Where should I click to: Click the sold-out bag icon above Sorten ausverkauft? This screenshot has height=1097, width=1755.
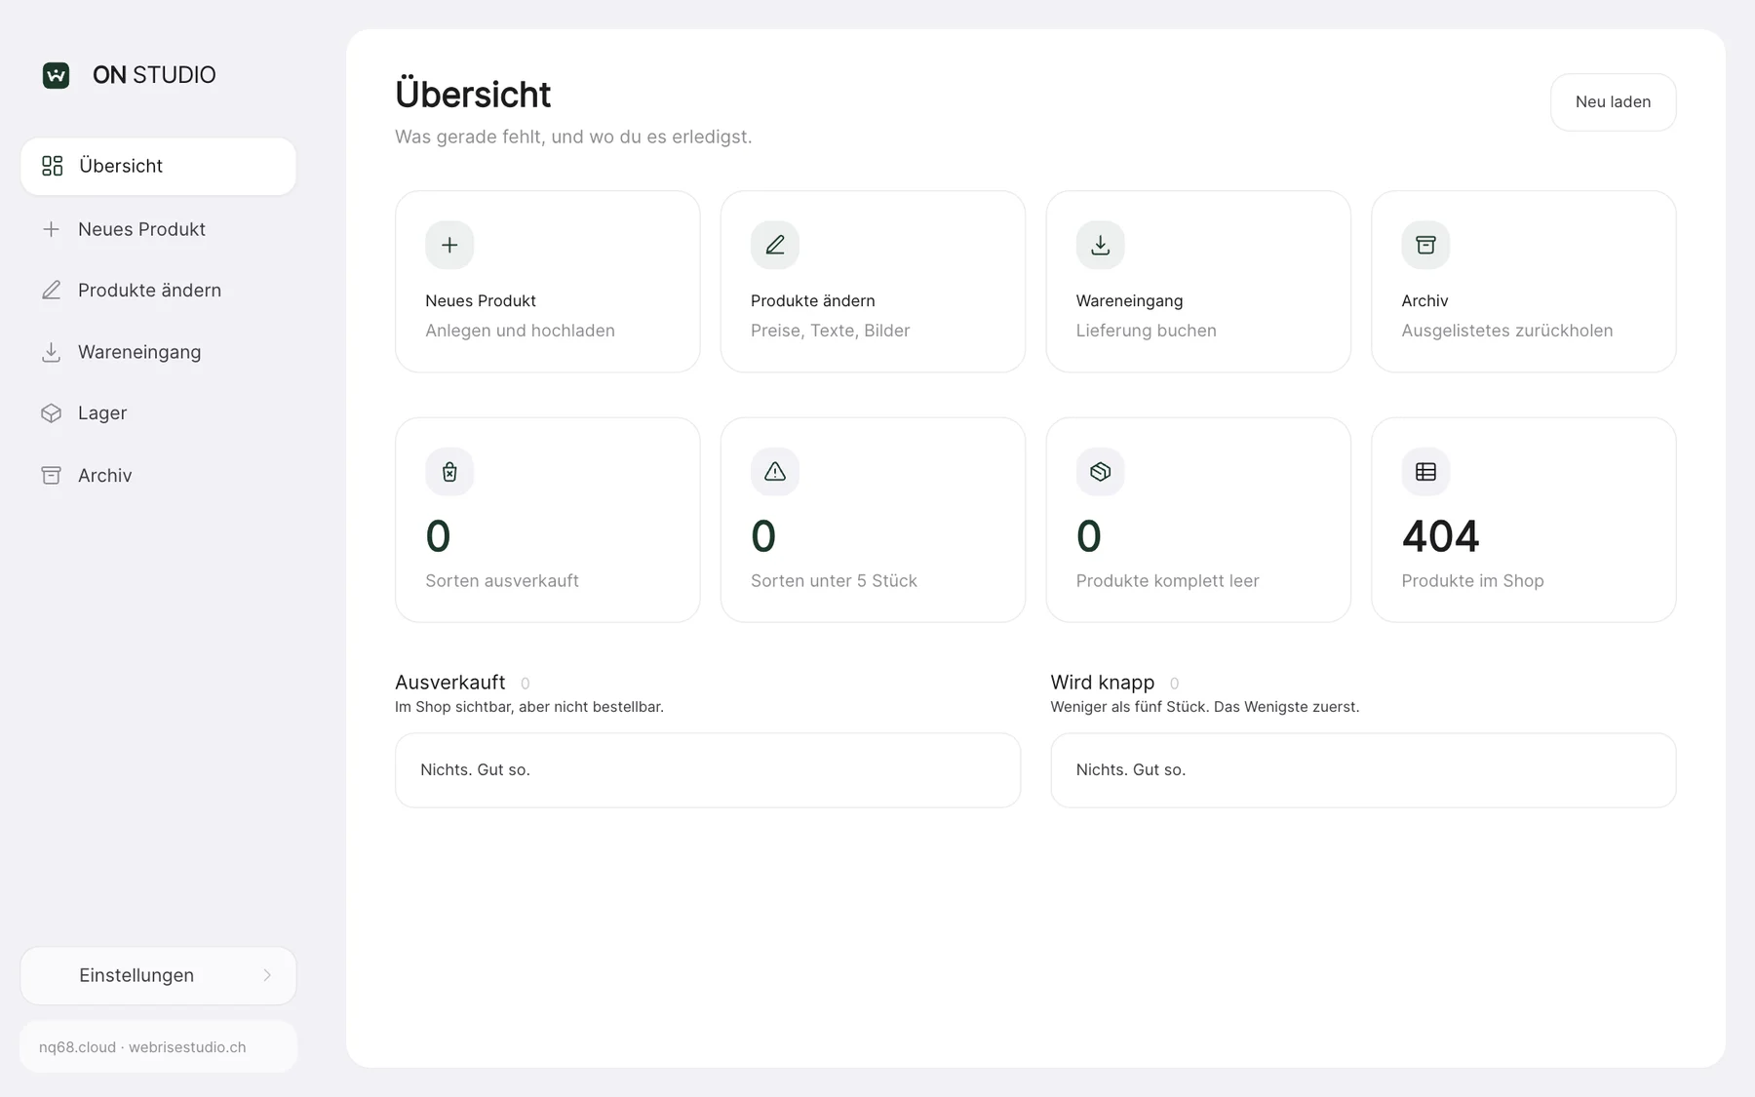click(x=449, y=472)
